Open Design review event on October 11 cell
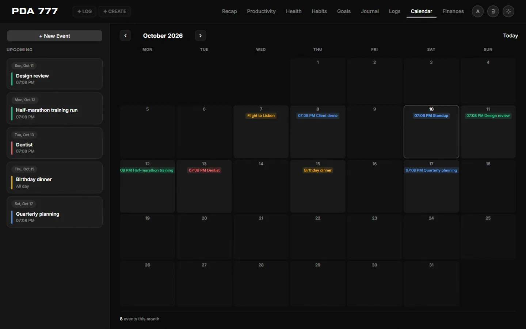Screen dimensions: 526x329 coord(488,116)
